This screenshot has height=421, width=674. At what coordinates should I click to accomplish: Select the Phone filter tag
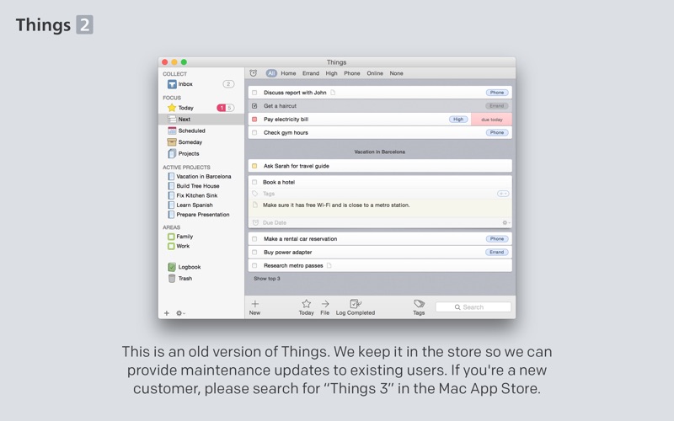(351, 73)
